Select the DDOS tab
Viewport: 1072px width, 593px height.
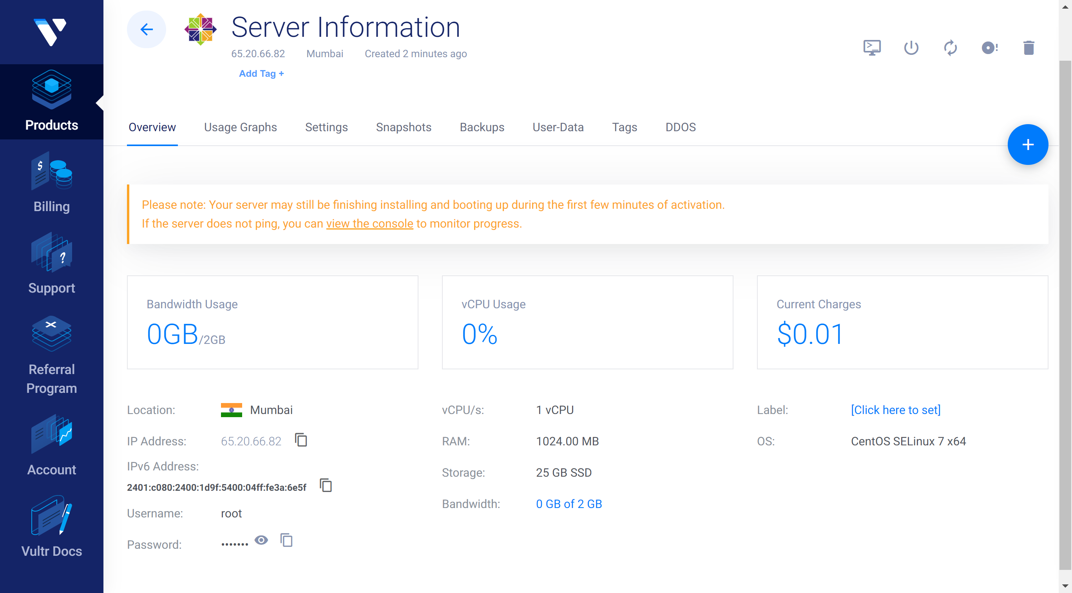[x=680, y=127]
